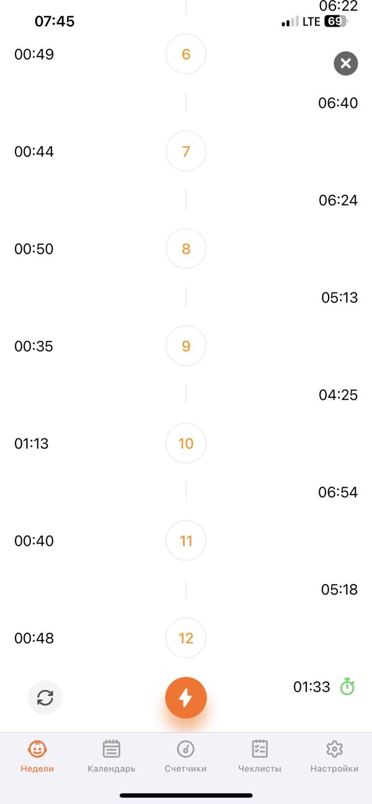Tap the circle numbered 11
The height and width of the screenshot is (804, 372).
click(x=186, y=541)
